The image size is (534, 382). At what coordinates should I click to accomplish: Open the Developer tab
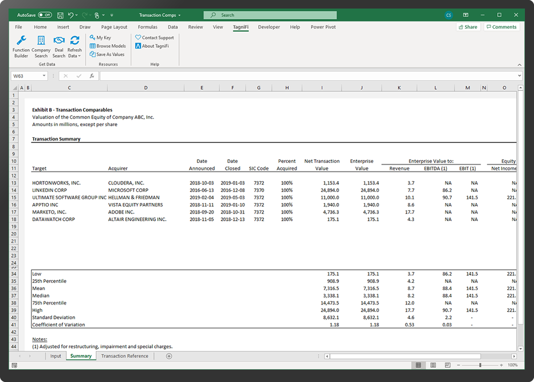[x=269, y=27]
